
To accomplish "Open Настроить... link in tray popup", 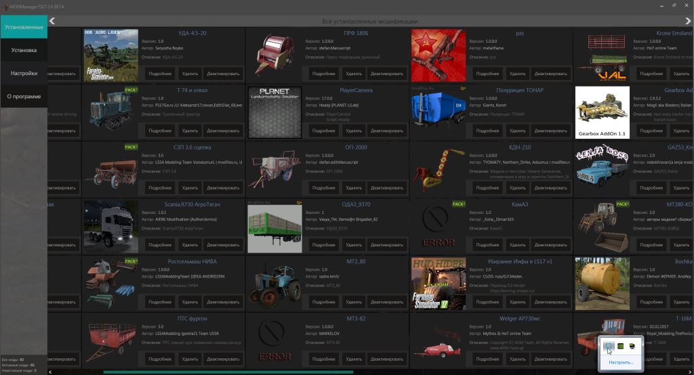I will pos(621,362).
